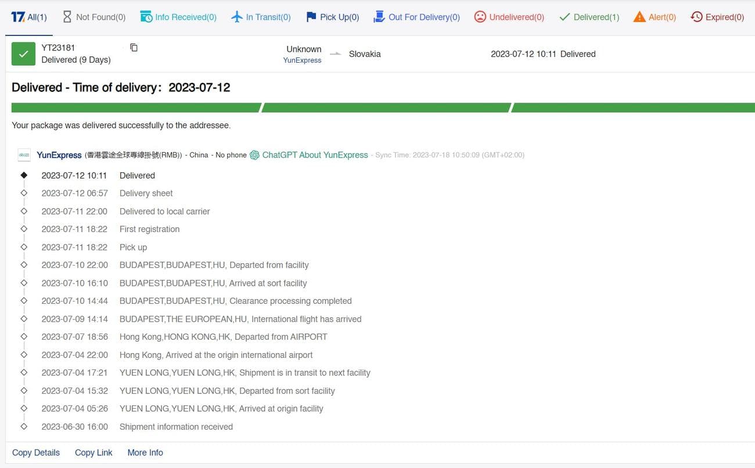Click the green delivered status checkbox
Image resolution: width=755 pixels, height=468 pixels.
23,53
